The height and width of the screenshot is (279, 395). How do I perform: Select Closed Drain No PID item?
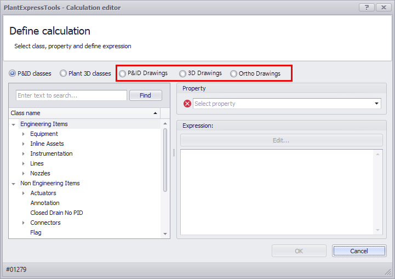point(56,213)
